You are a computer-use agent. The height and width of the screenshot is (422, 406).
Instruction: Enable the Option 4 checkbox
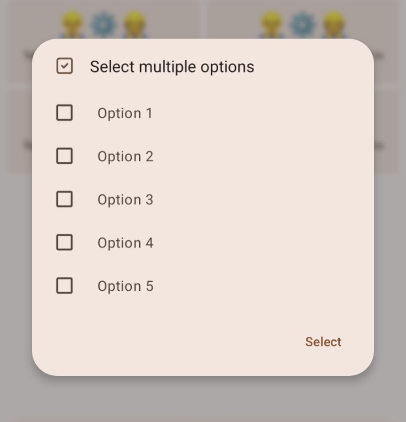(64, 242)
